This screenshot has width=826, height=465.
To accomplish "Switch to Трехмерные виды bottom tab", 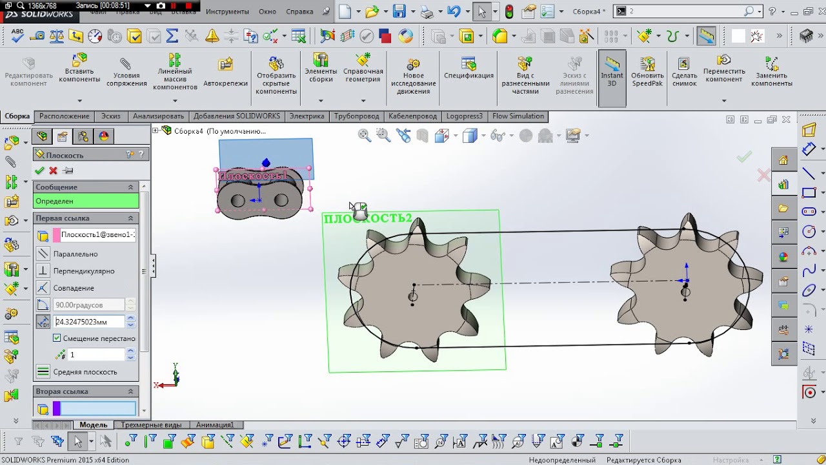I will (151, 425).
